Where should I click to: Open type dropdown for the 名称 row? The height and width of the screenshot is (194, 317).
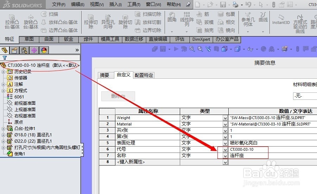tap(225, 156)
